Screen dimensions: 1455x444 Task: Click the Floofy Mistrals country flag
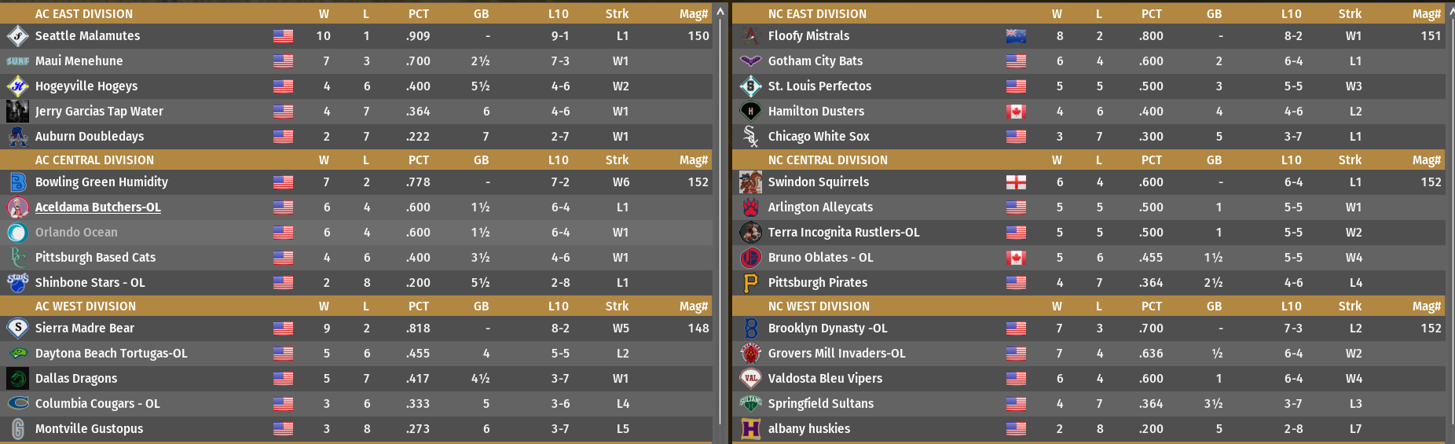click(1016, 36)
